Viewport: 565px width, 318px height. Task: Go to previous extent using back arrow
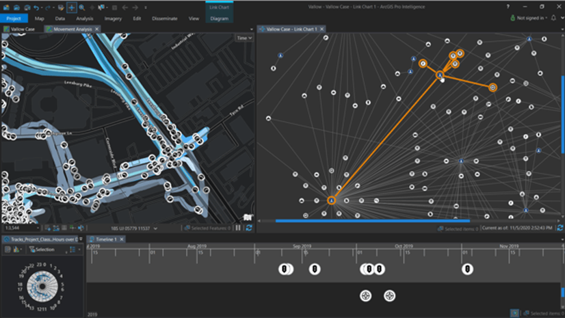coord(124,8)
